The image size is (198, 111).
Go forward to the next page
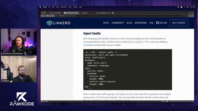point(45,16)
